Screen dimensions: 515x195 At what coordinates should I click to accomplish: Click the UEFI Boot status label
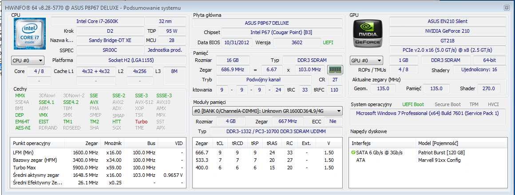[413, 104]
